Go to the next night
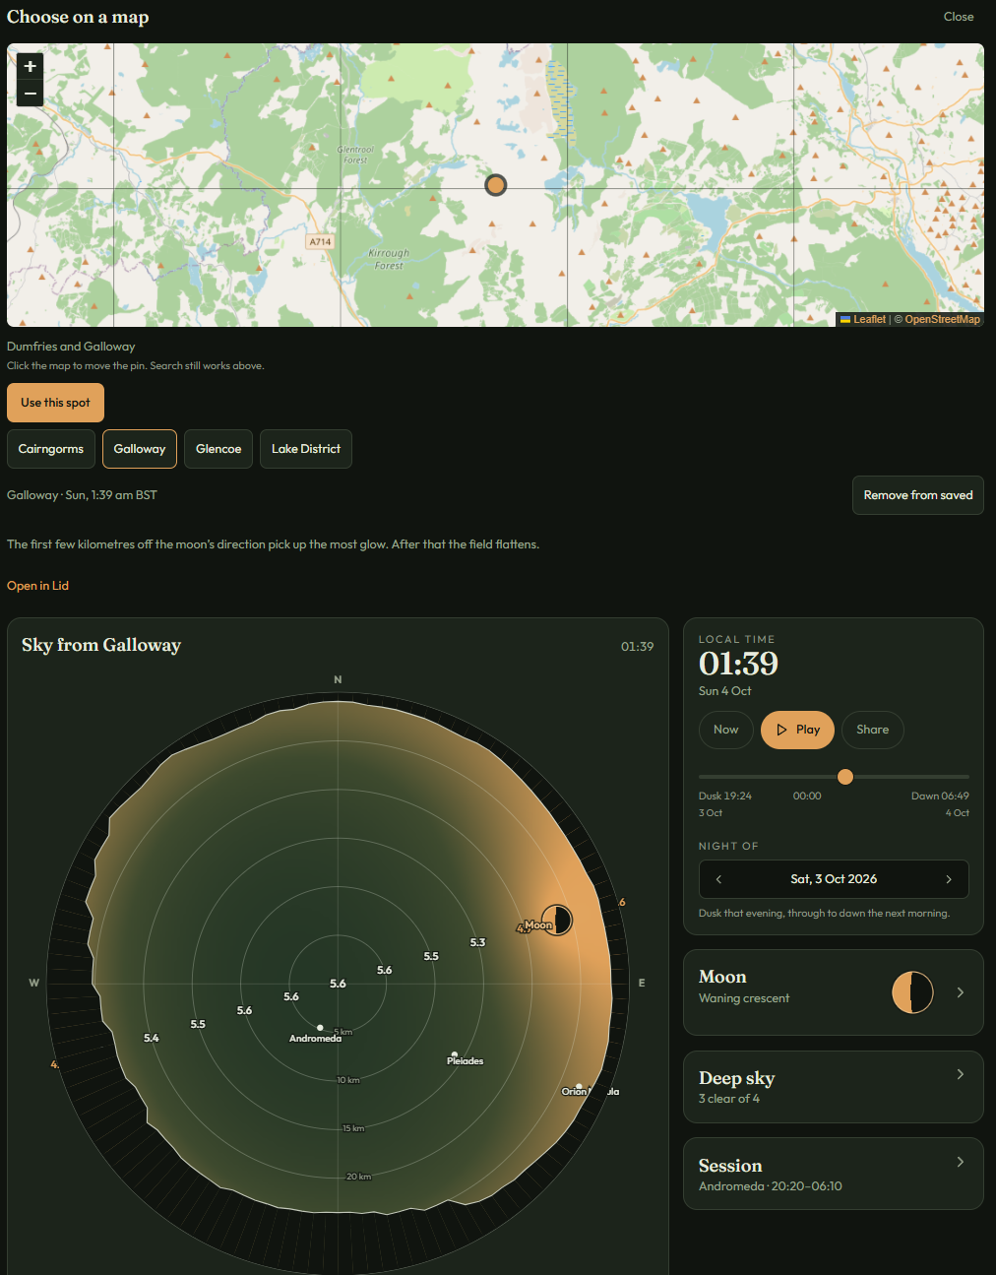 [x=949, y=879]
